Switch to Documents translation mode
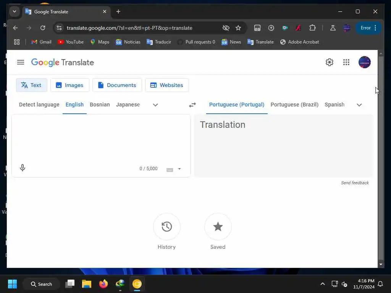 [x=117, y=85]
